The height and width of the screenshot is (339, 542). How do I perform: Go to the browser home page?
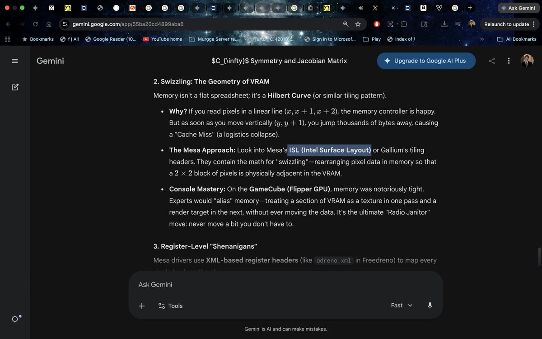point(49,24)
